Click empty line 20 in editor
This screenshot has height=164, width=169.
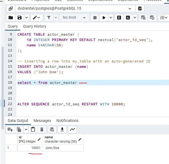[x=93, y=93]
